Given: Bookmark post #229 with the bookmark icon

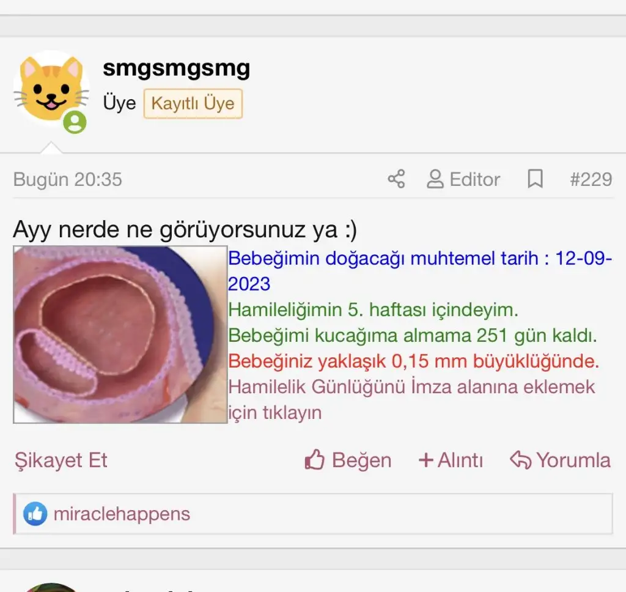Looking at the screenshot, I should pyautogui.click(x=535, y=179).
